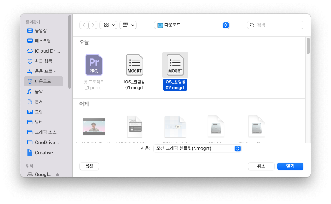Open 문서 in the sidebar
Image resolution: width=331 pixels, height=204 pixels.
[44, 102]
